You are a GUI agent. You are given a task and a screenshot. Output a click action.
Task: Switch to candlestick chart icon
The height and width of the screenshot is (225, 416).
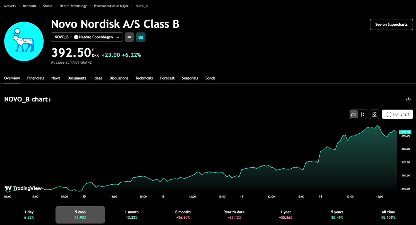(x=363, y=114)
